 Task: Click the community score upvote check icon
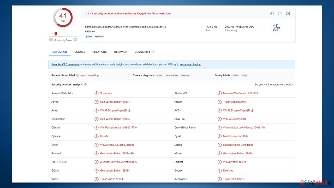click(75, 40)
